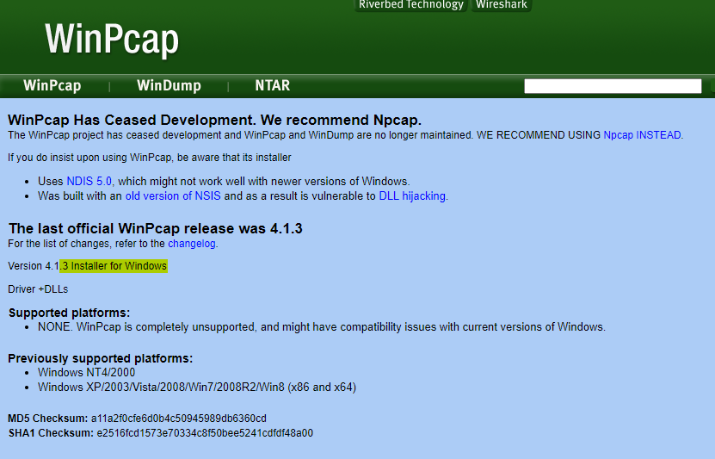Screen dimensions: 715x459
Task: Click the WinPcap Has Ceased Development heading
Action: click(214, 120)
